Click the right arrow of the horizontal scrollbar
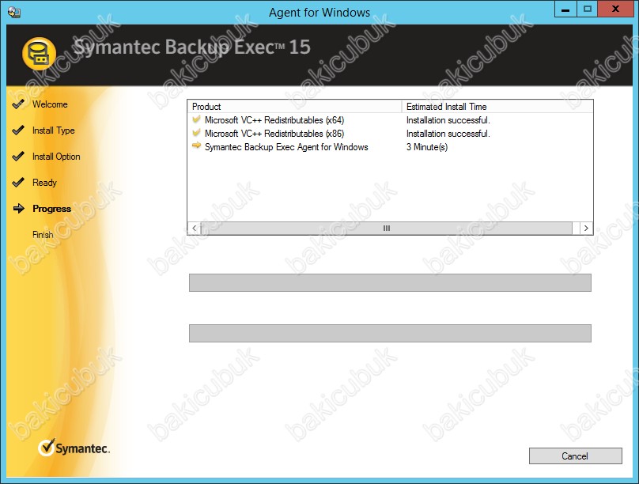The image size is (639, 484). pos(586,228)
